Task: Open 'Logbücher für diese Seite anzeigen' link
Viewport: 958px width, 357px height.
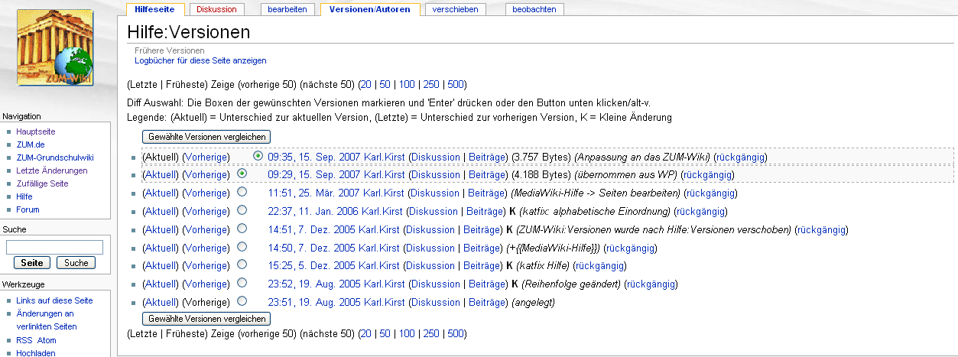Action: click(200, 60)
